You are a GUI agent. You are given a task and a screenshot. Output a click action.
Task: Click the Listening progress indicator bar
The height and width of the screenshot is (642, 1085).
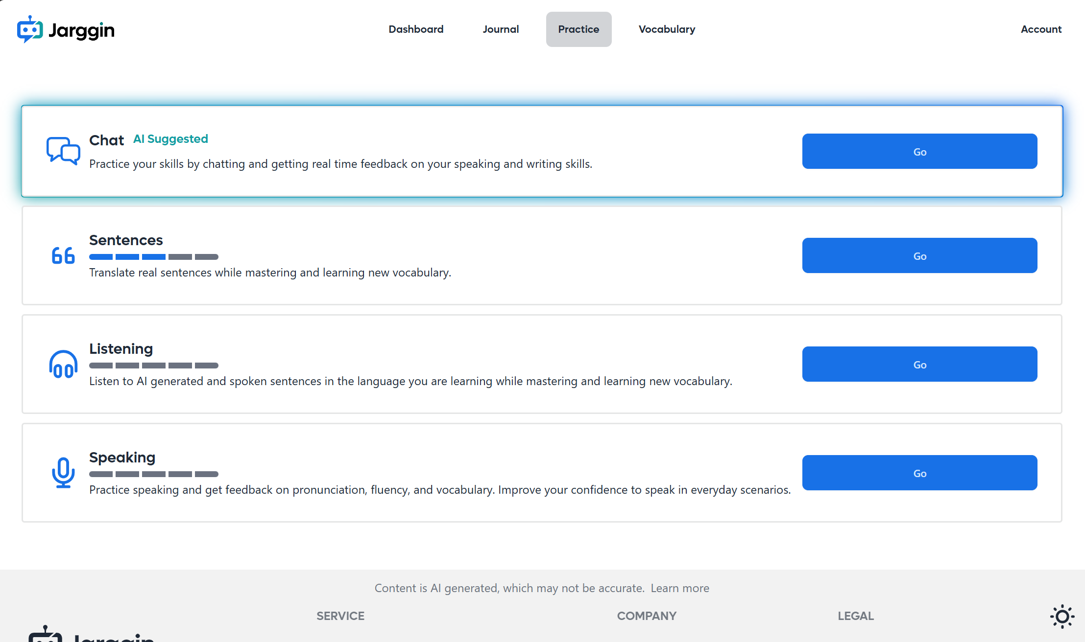[153, 366]
